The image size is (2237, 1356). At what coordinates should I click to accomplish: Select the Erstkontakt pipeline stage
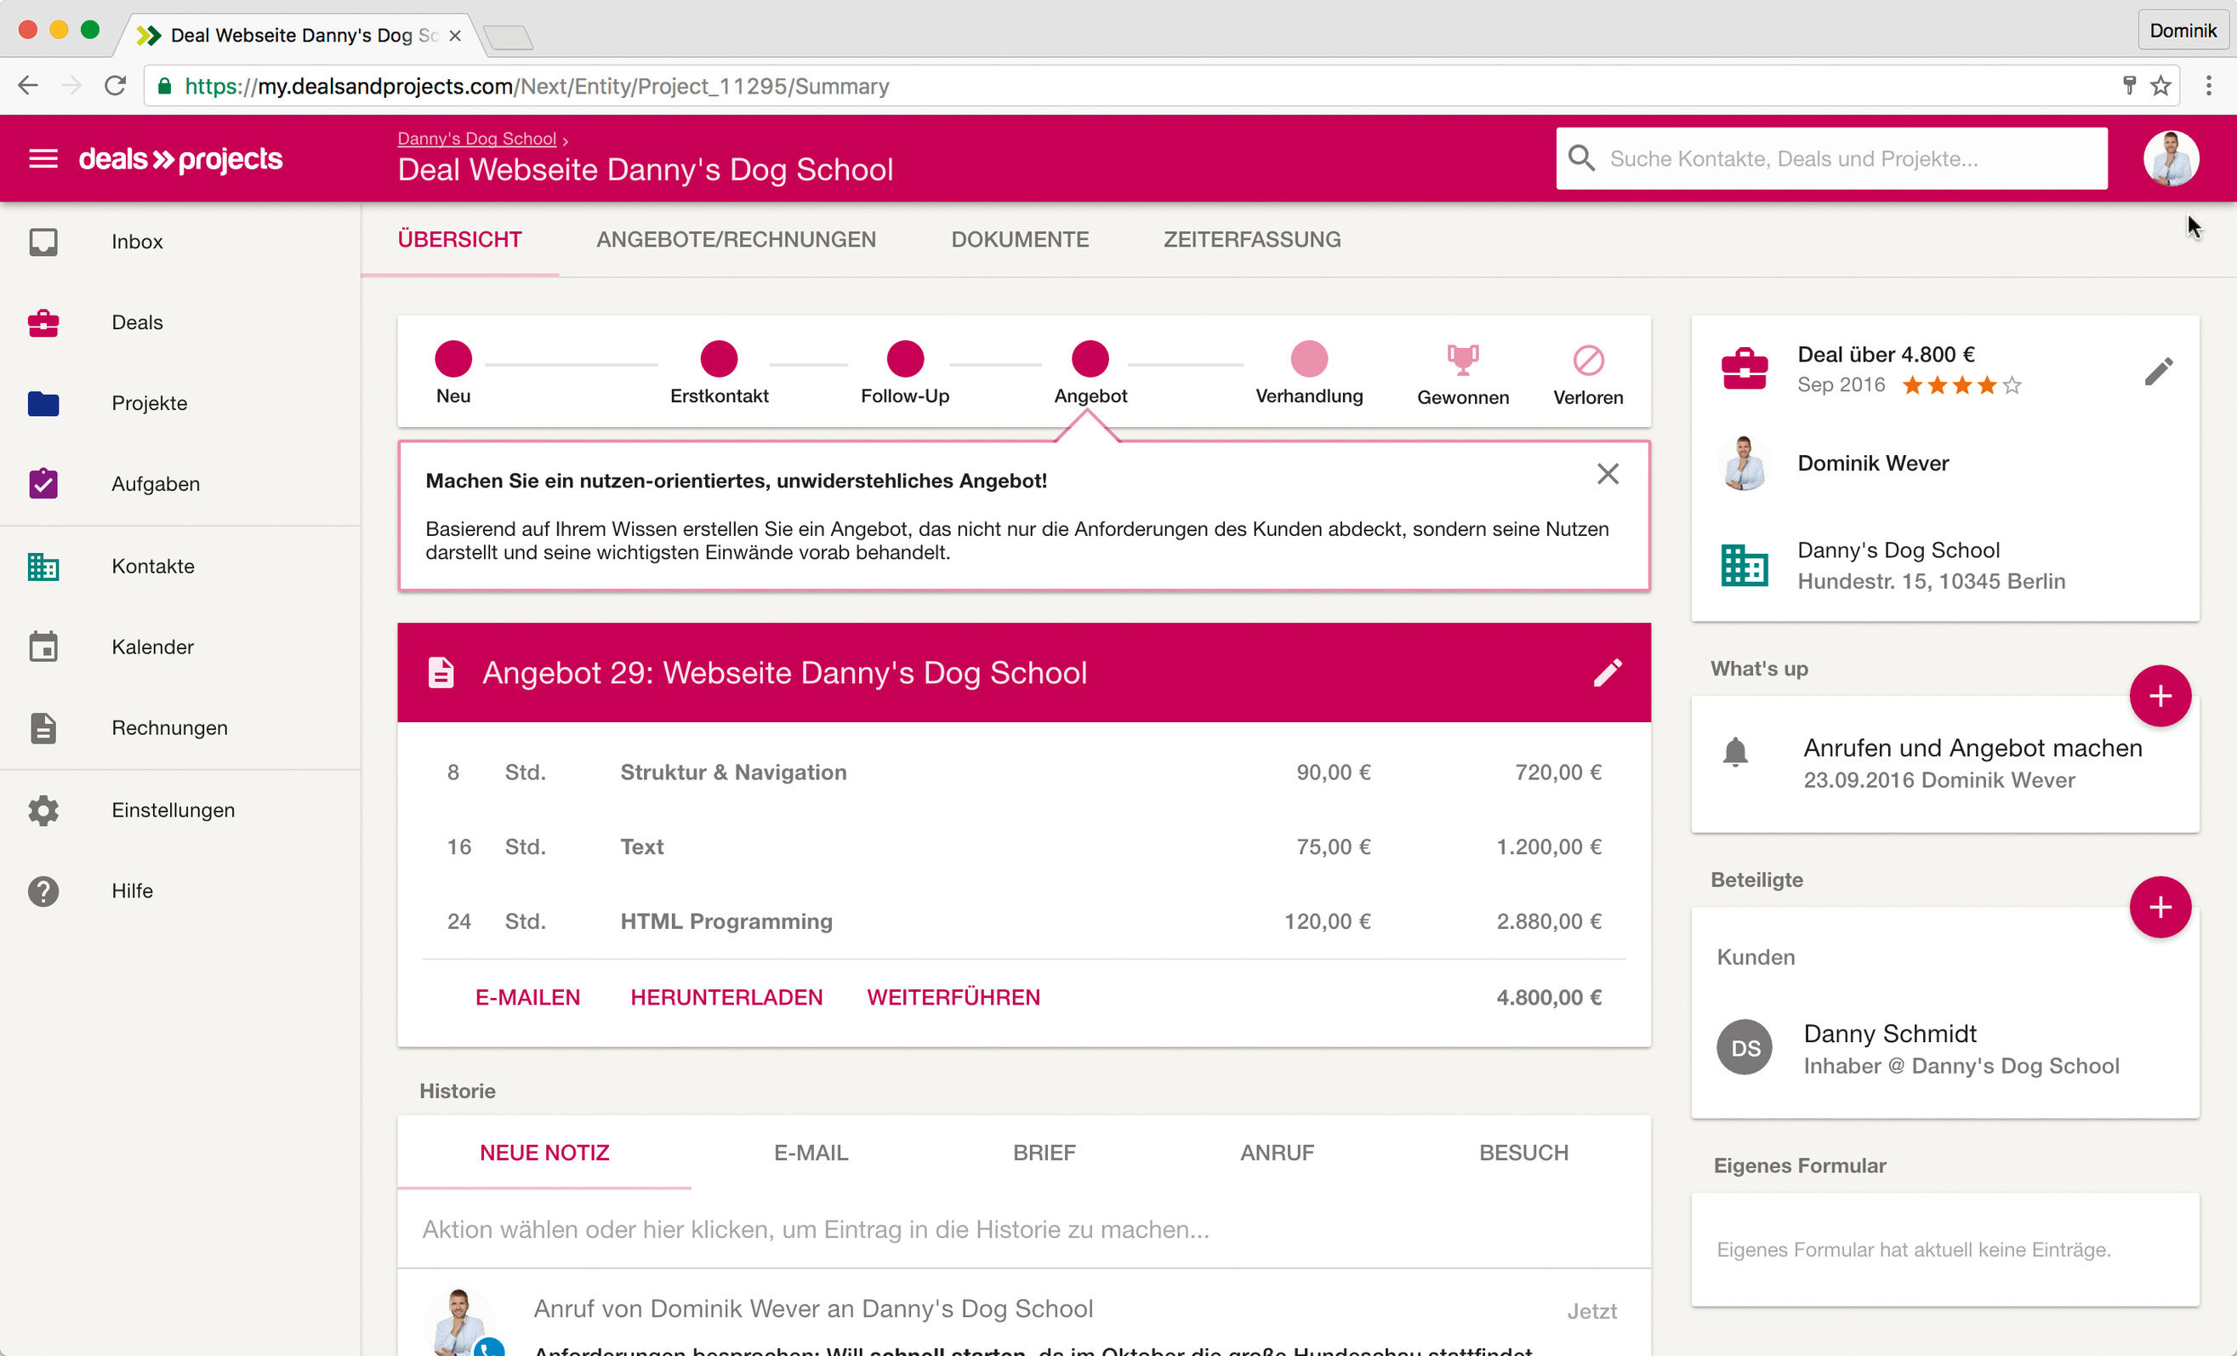tap(718, 360)
